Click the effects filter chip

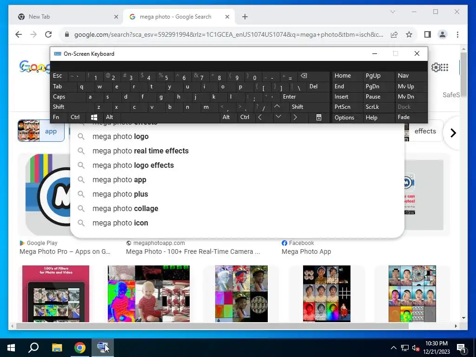coord(425,131)
